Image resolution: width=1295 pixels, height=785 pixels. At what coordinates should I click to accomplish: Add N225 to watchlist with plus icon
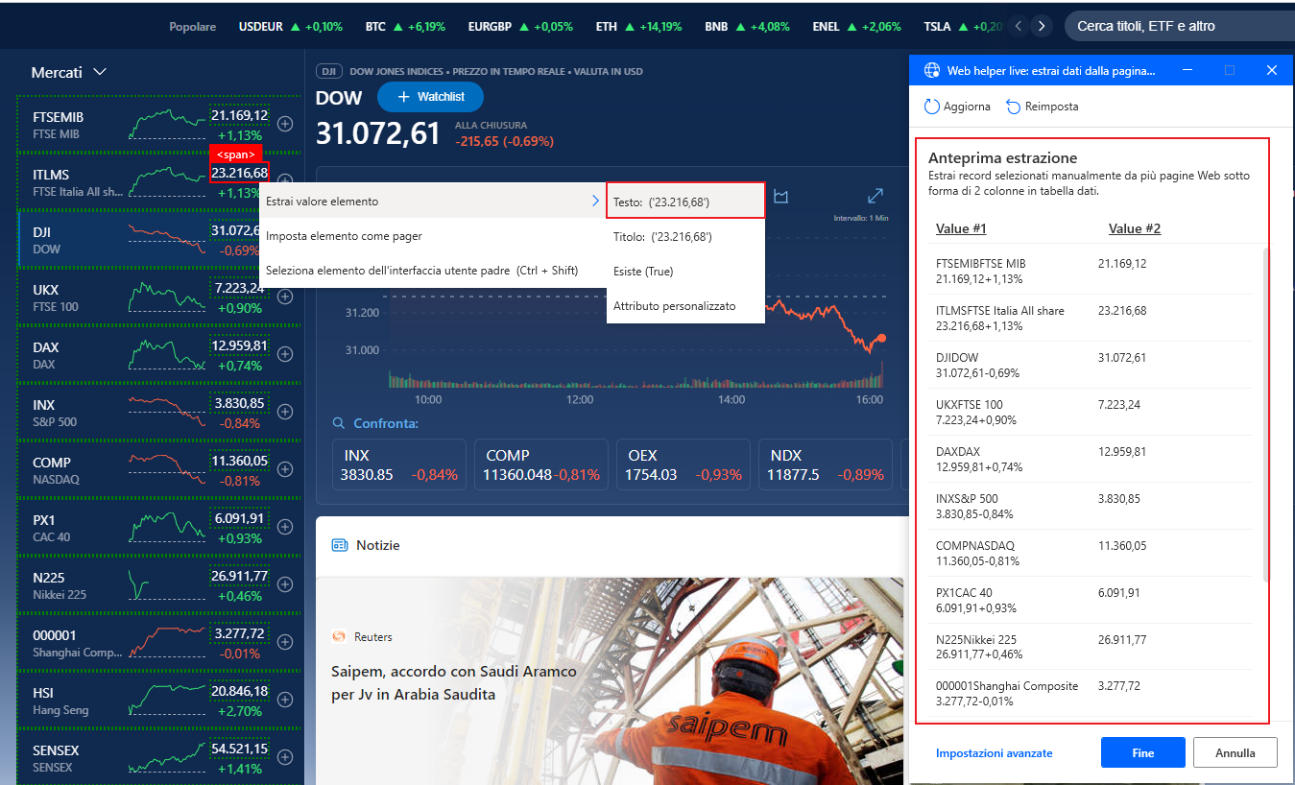coord(285,584)
